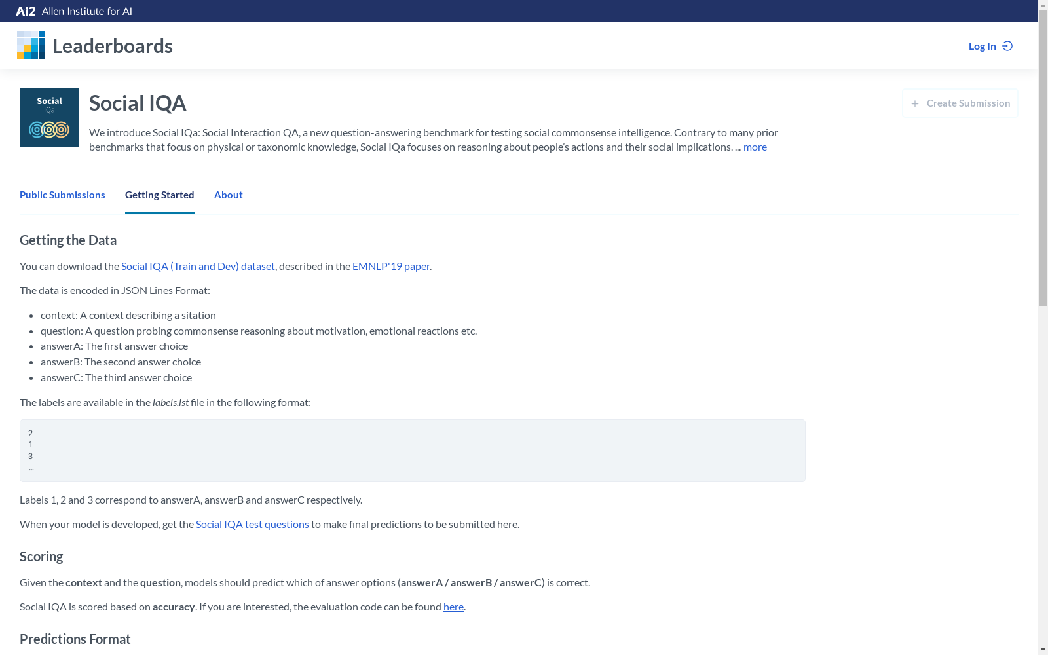Expand description with the more link

pyautogui.click(x=755, y=147)
